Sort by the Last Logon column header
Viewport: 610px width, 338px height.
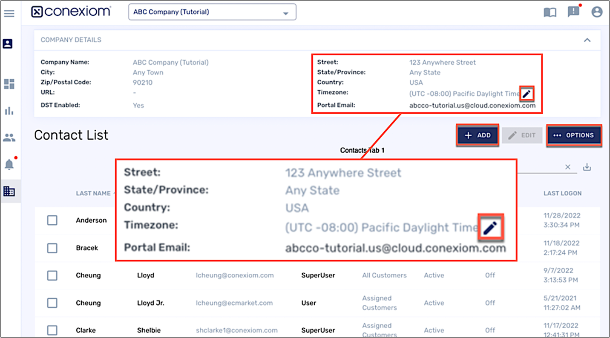point(562,193)
